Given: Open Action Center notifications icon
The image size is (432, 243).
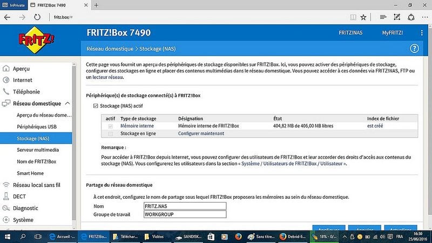Looking at the screenshot, I should pyautogui.click(x=390, y=237).
